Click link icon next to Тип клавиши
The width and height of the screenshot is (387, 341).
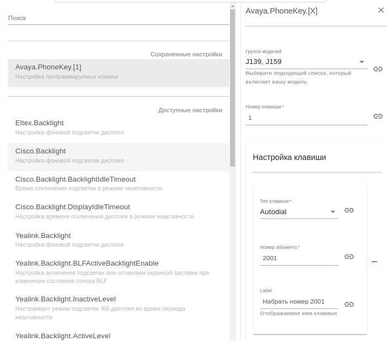tap(349, 210)
